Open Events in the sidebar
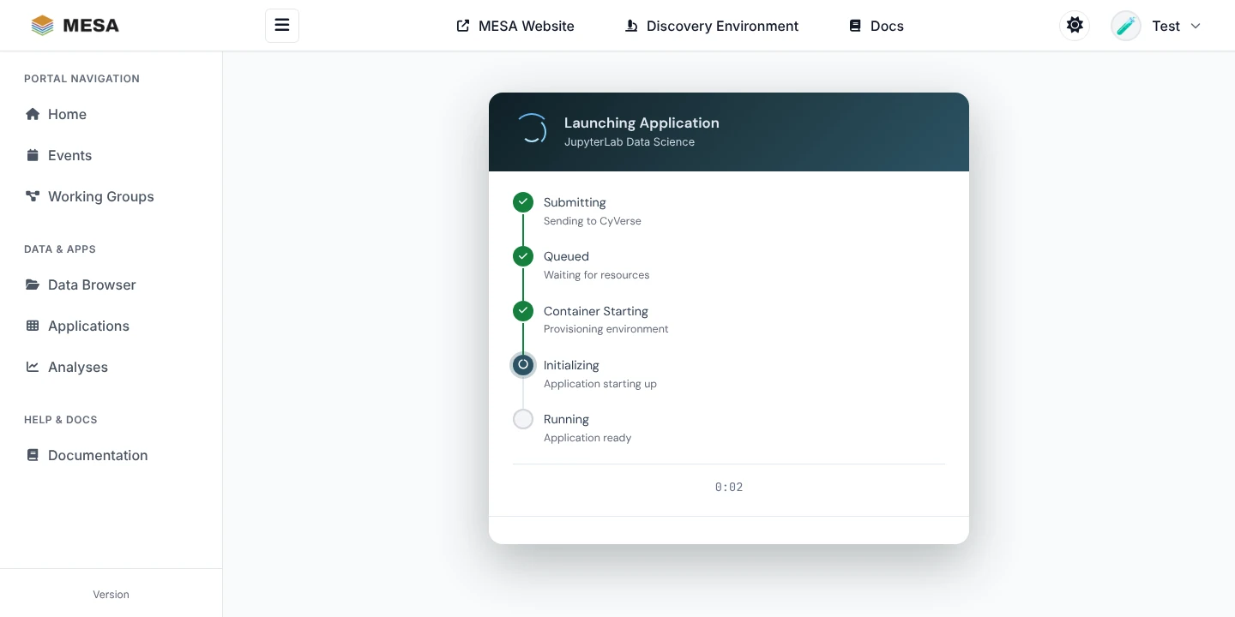The height and width of the screenshot is (617, 1235). pos(111,155)
